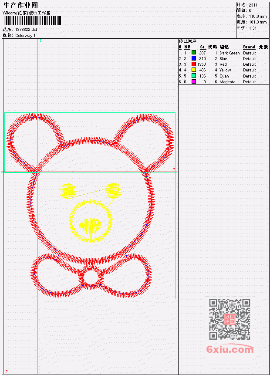This screenshot has width=270, height=375.
Task: Click the bear's right yellow eye
Action: (113, 191)
